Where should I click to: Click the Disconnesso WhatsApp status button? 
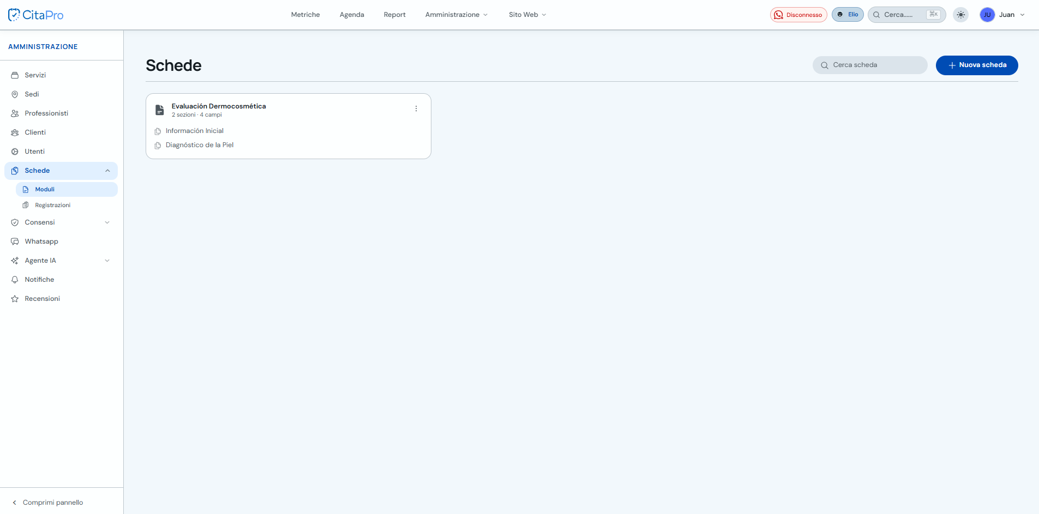(x=798, y=15)
